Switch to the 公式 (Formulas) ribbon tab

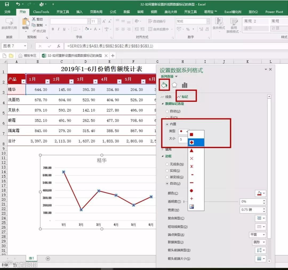tap(113, 12)
